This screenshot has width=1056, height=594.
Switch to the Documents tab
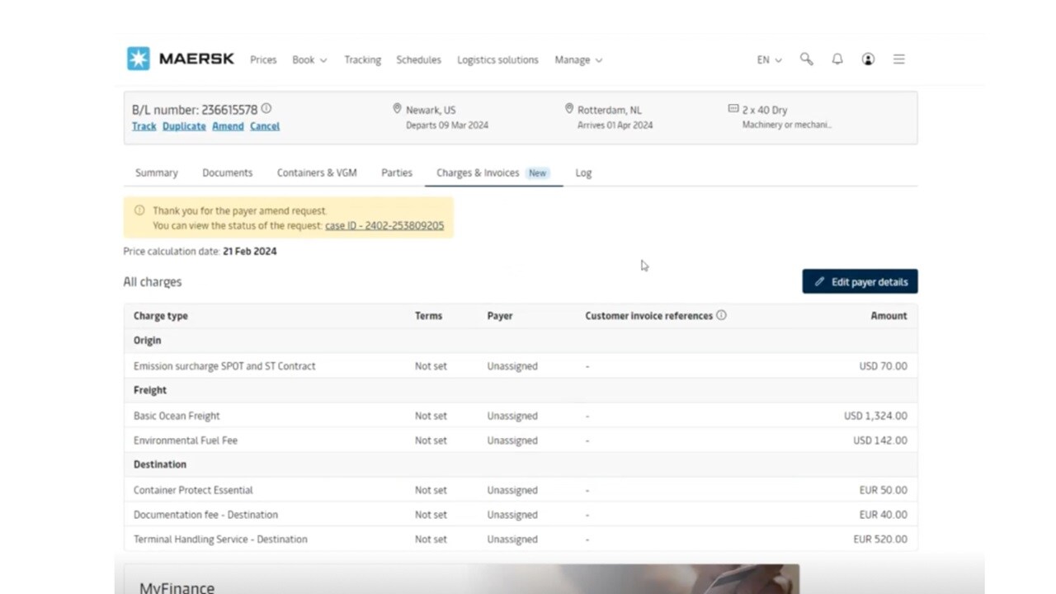tap(227, 173)
